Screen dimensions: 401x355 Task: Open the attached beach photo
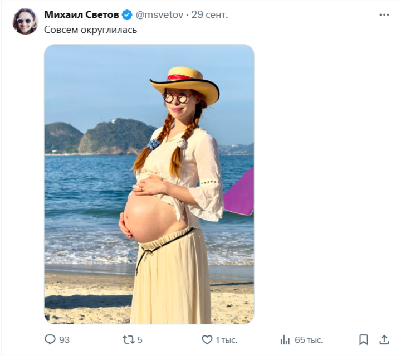(x=149, y=184)
